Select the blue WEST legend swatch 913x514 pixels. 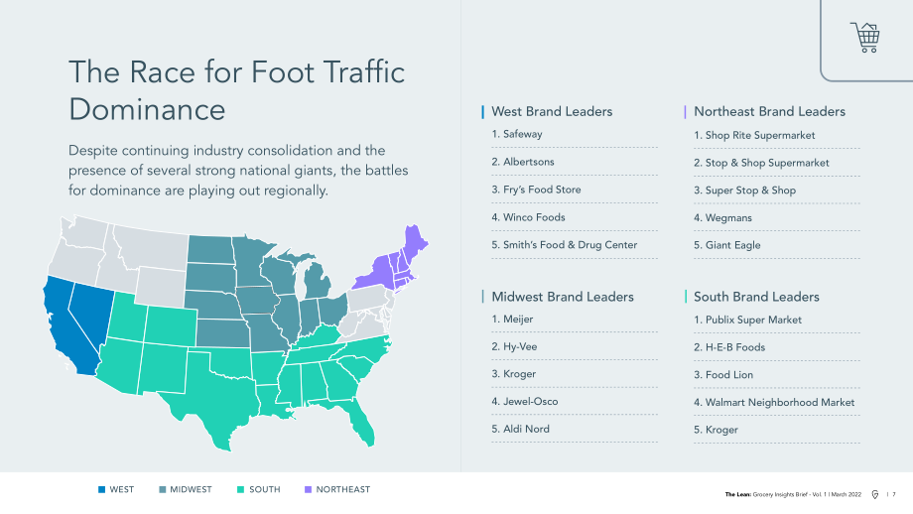[102, 489]
